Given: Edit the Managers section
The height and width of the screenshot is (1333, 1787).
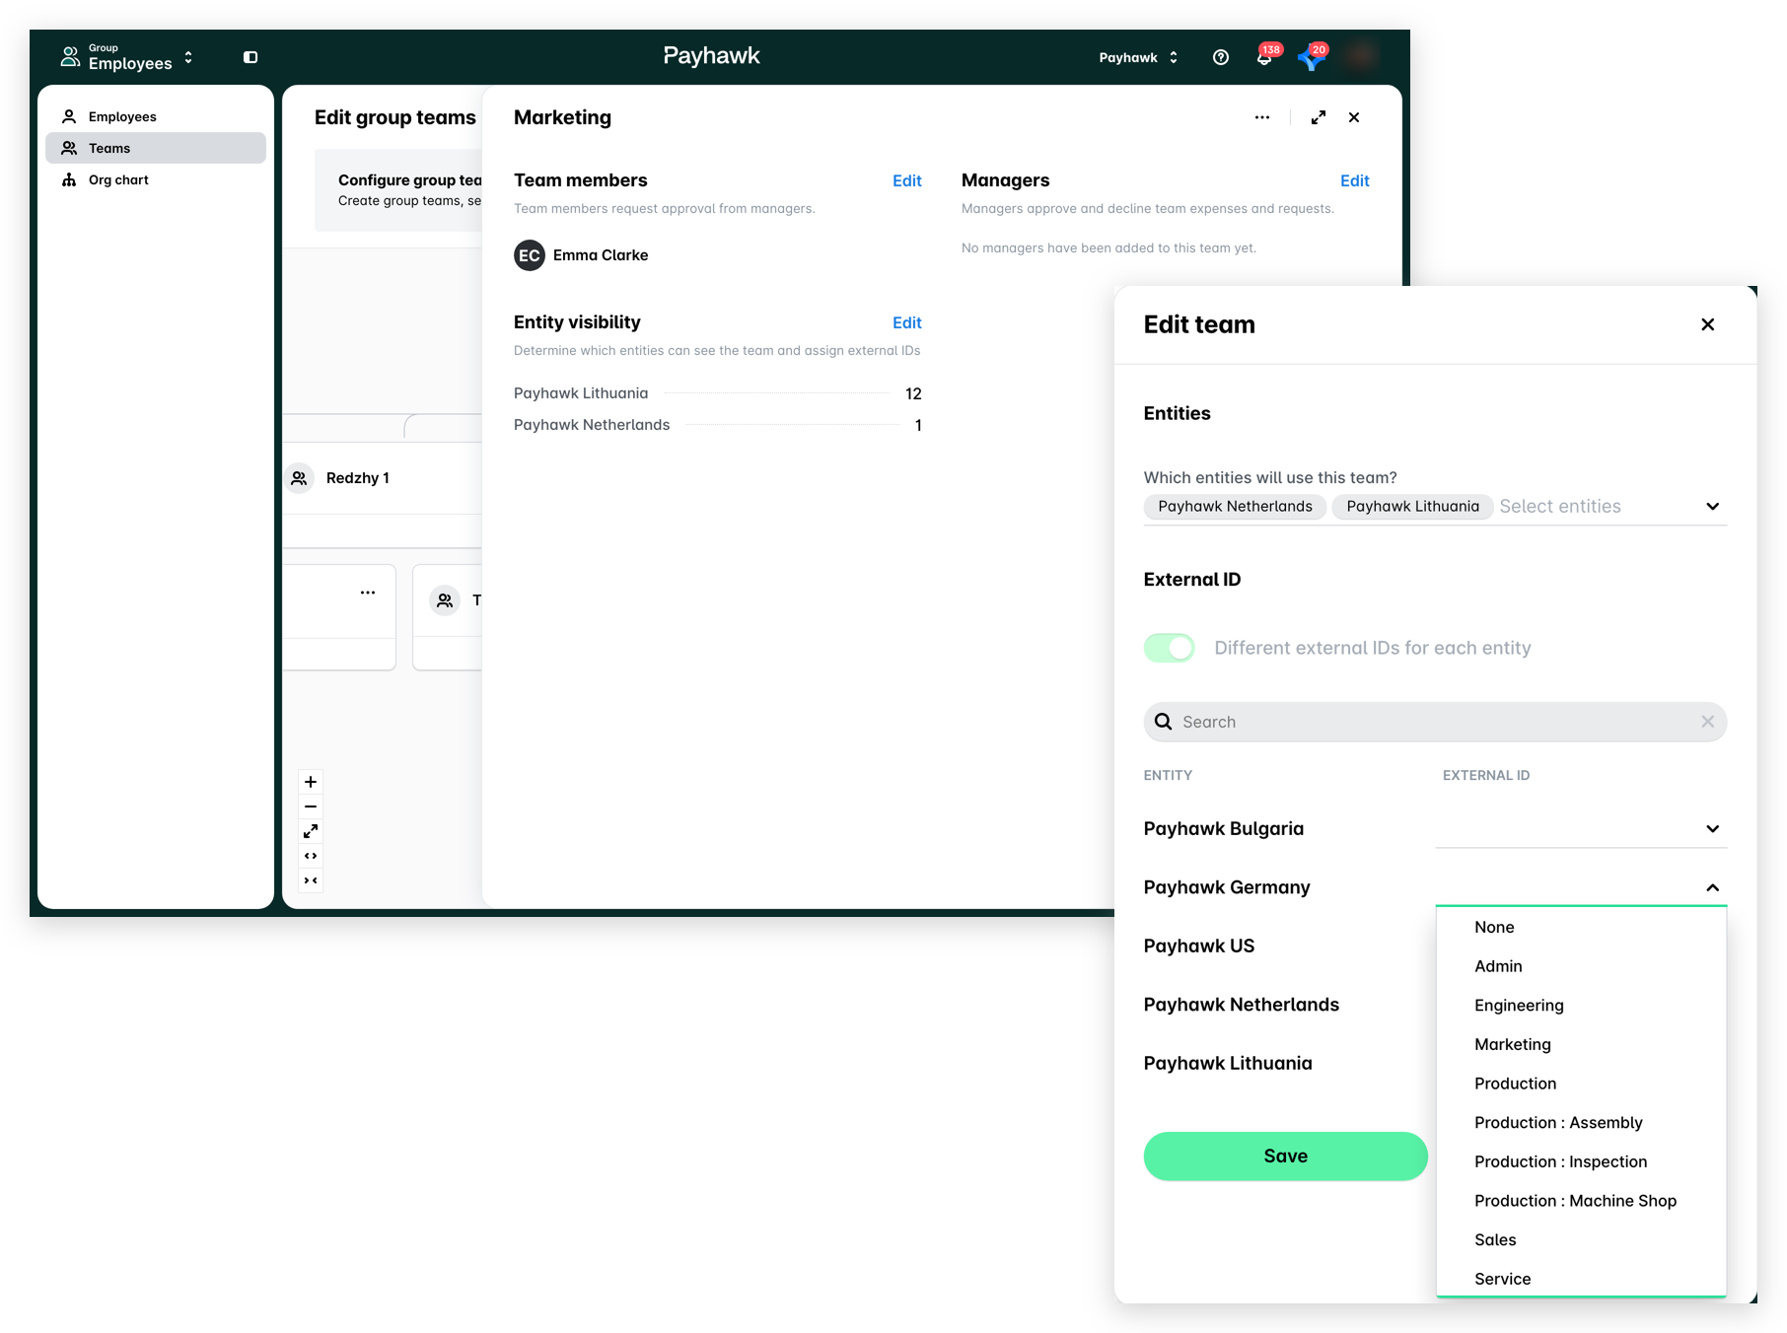Looking at the screenshot, I should click(x=1354, y=180).
